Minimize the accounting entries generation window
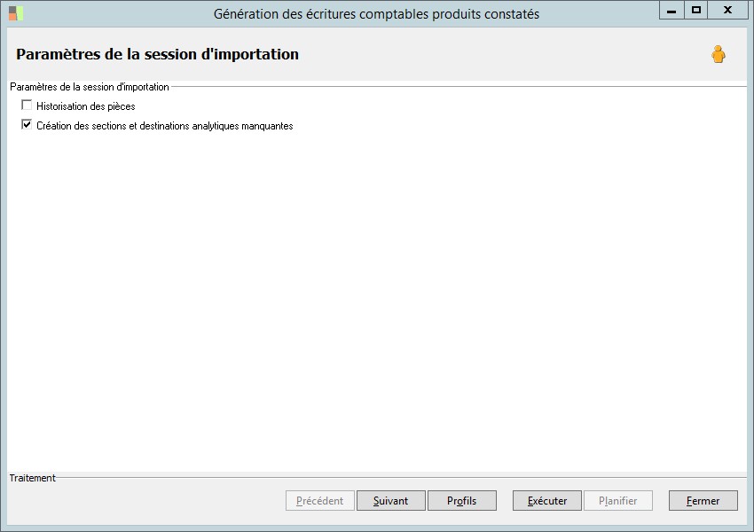 coord(672,10)
